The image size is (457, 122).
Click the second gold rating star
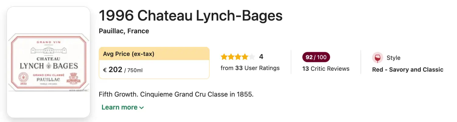[231, 57]
